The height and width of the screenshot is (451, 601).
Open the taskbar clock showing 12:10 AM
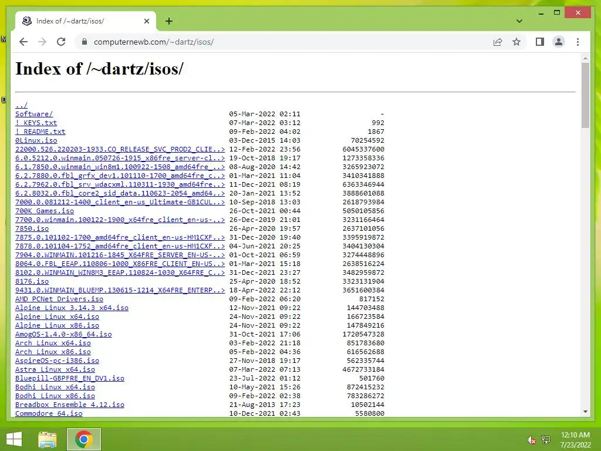click(575, 440)
